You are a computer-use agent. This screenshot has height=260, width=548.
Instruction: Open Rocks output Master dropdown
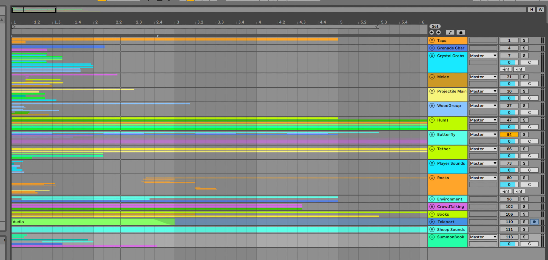point(483,178)
